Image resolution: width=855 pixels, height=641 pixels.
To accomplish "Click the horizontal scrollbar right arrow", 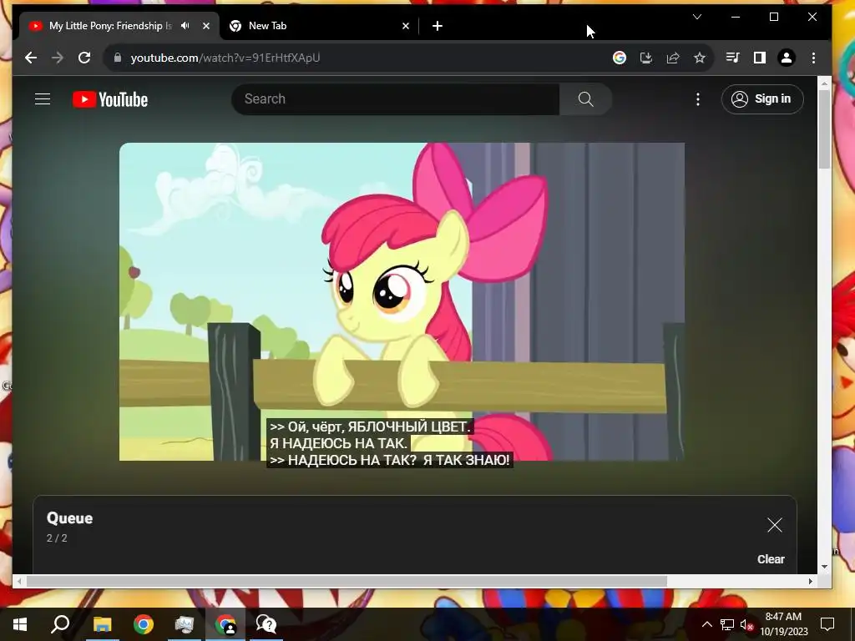I will coord(810,582).
